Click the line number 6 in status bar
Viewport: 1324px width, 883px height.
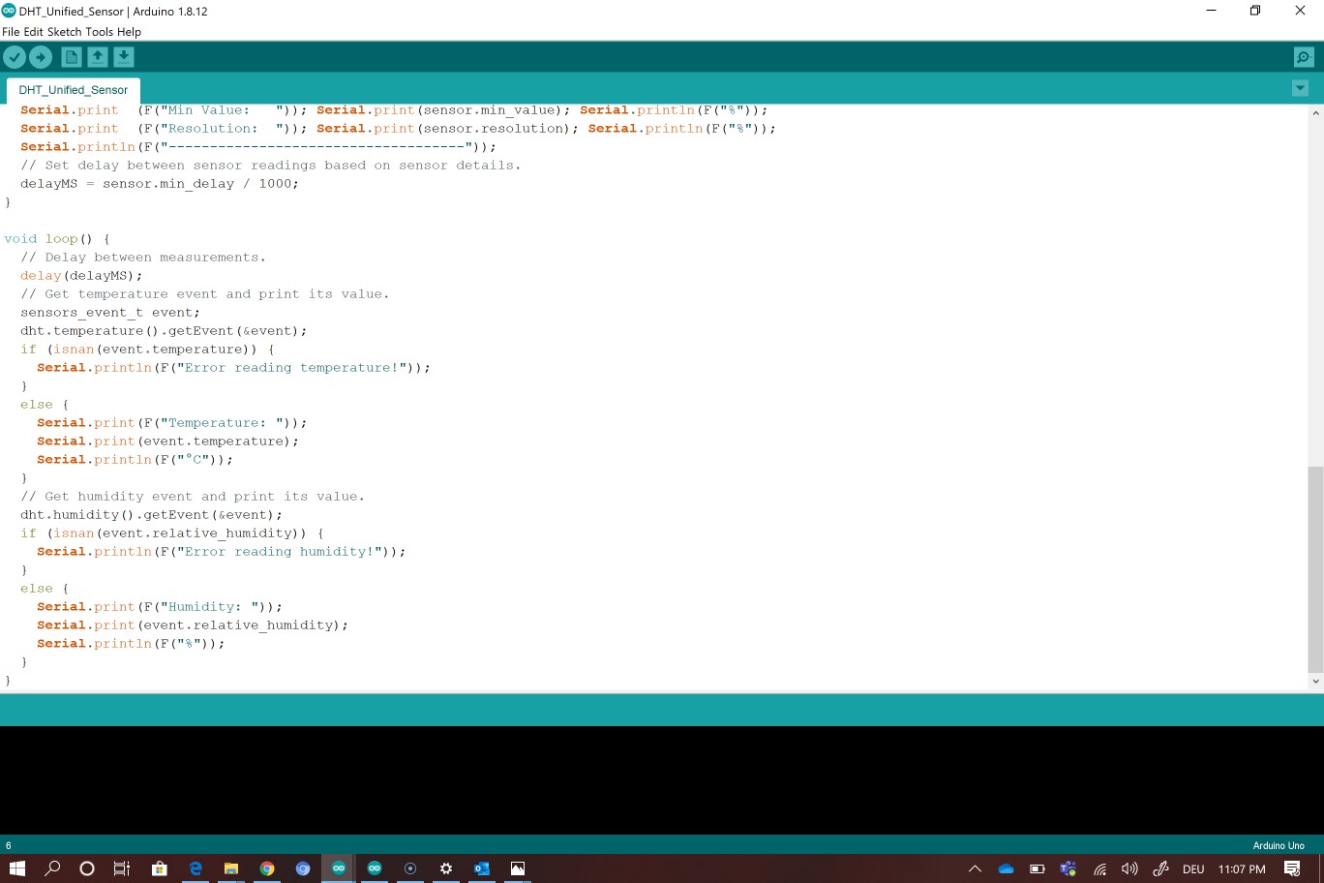pyautogui.click(x=9, y=845)
